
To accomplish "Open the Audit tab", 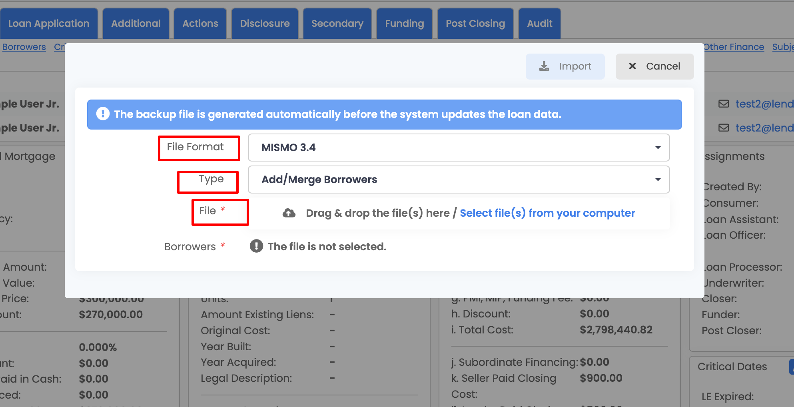I will 539,23.
